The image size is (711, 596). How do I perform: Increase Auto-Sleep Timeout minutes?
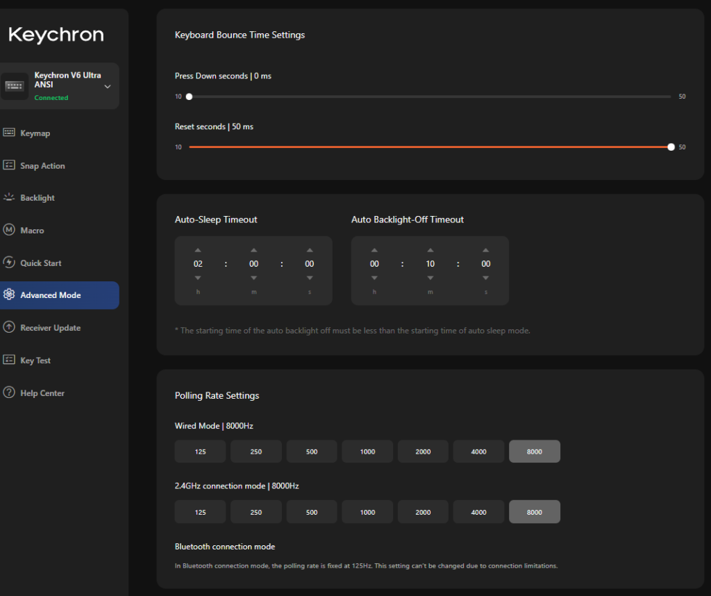[x=254, y=250]
